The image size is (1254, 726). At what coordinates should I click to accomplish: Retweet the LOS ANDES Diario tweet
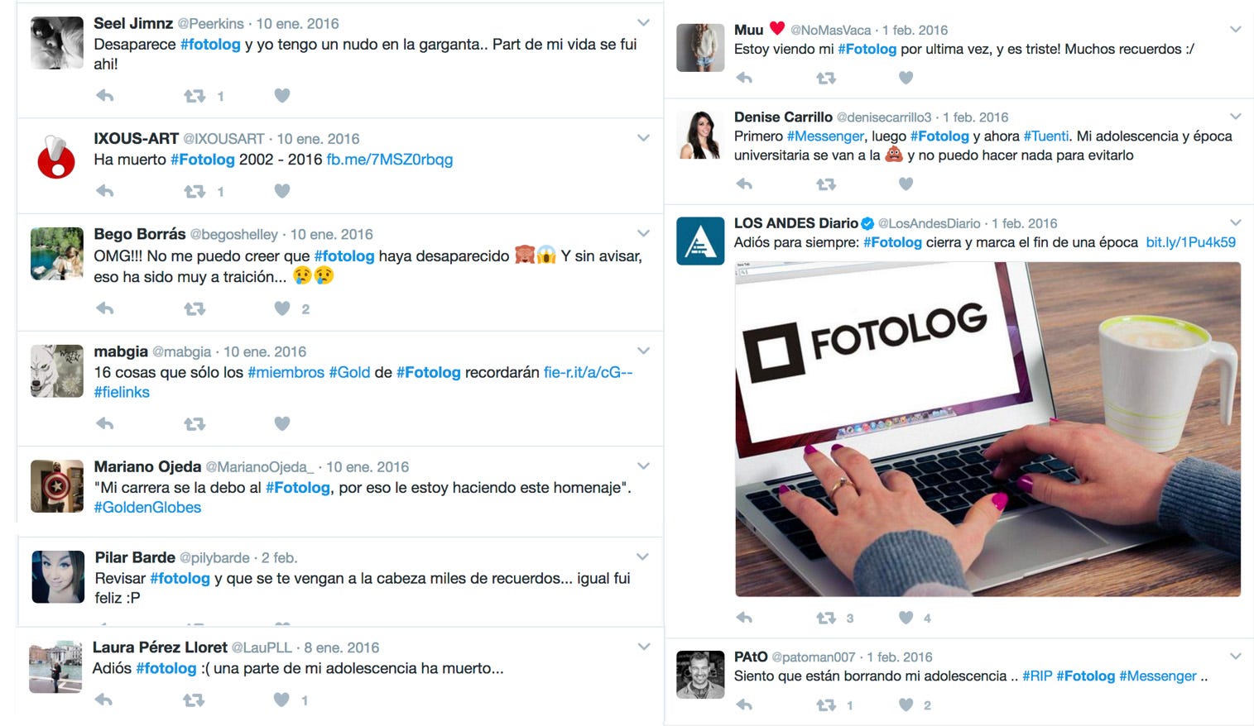point(826,618)
